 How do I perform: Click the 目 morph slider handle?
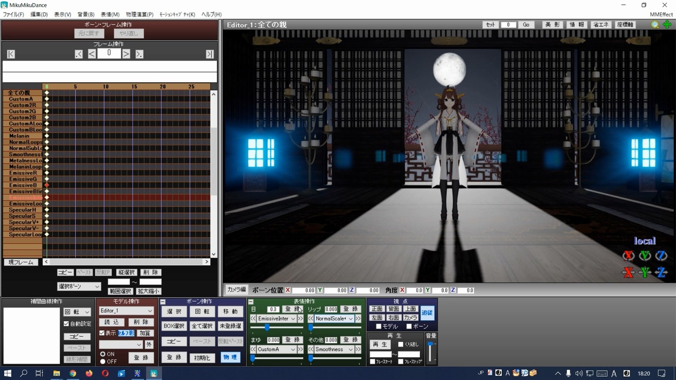pos(267,328)
